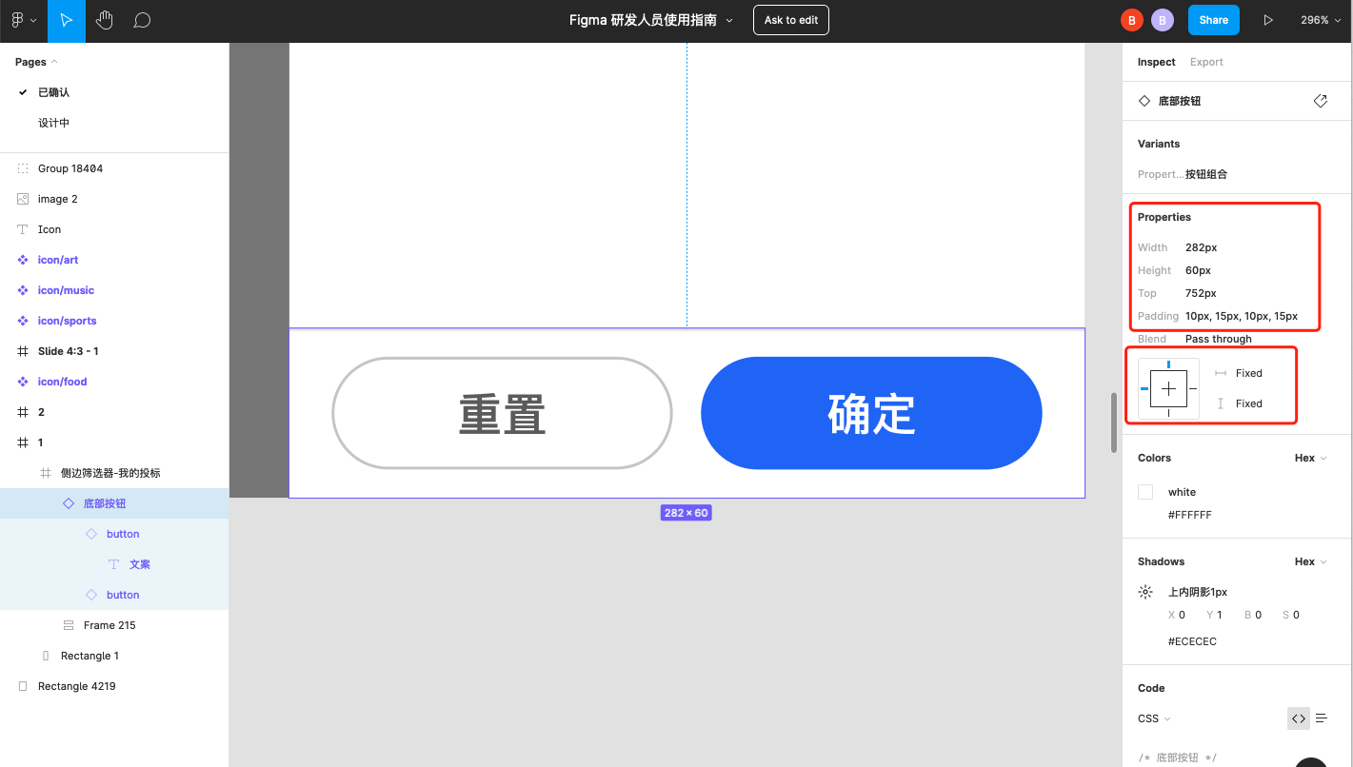Open the 296% zoom dropdown
1353x767 pixels.
click(1320, 20)
